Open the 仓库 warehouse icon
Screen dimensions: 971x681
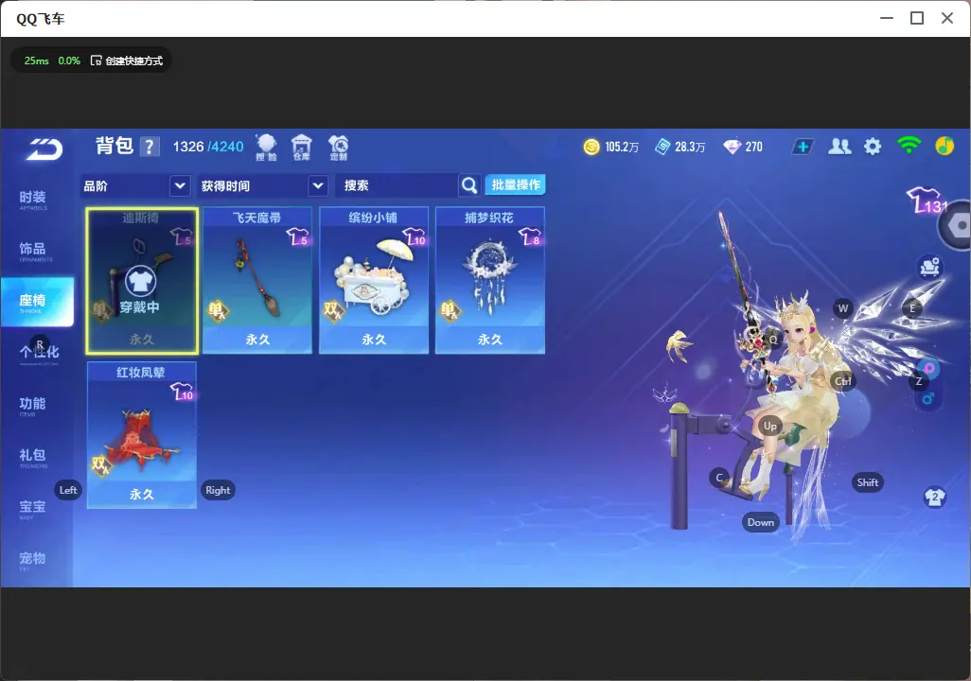click(x=302, y=148)
